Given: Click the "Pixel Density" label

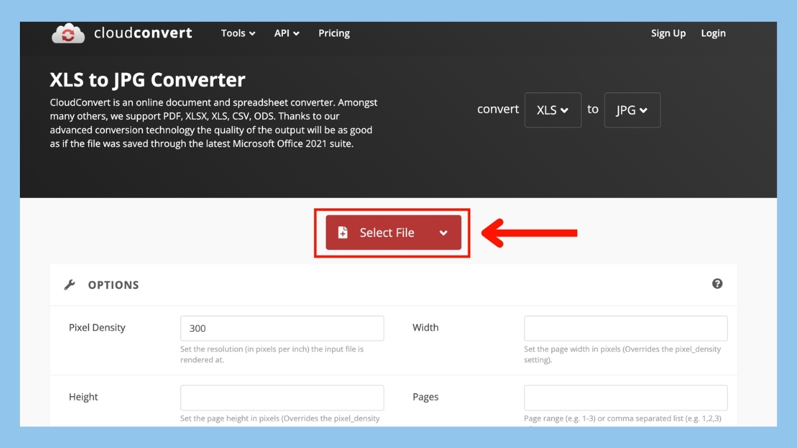Looking at the screenshot, I should pyautogui.click(x=97, y=328).
